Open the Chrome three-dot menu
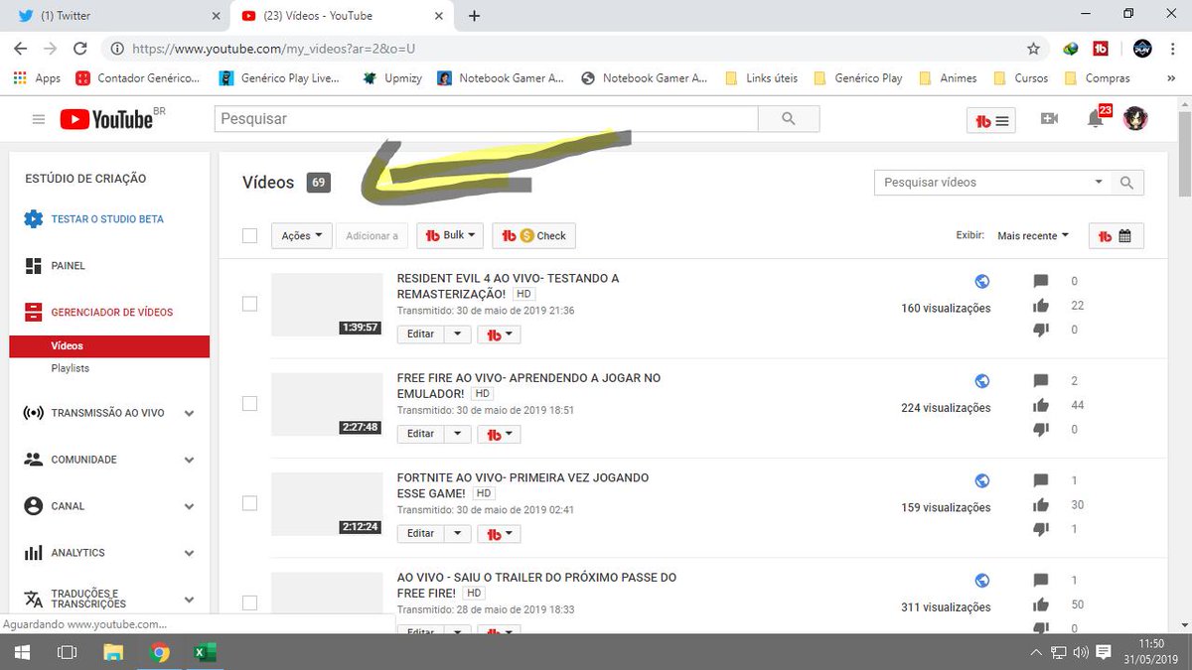This screenshot has height=670, width=1192. pyautogui.click(x=1174, y=48)
